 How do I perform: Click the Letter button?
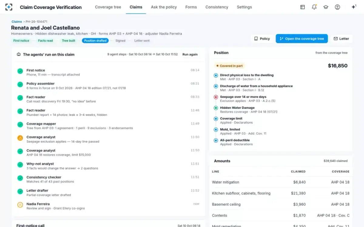pyautogui.click(x=341, y=39)
